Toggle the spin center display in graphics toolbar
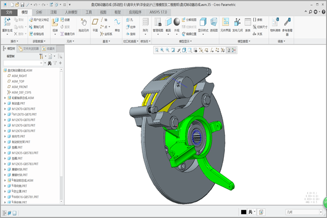This screenshot has height=218, width=327. (234, 50)
